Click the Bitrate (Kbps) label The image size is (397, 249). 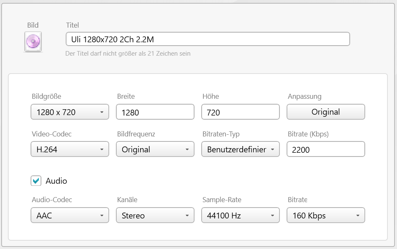[308, 134]
